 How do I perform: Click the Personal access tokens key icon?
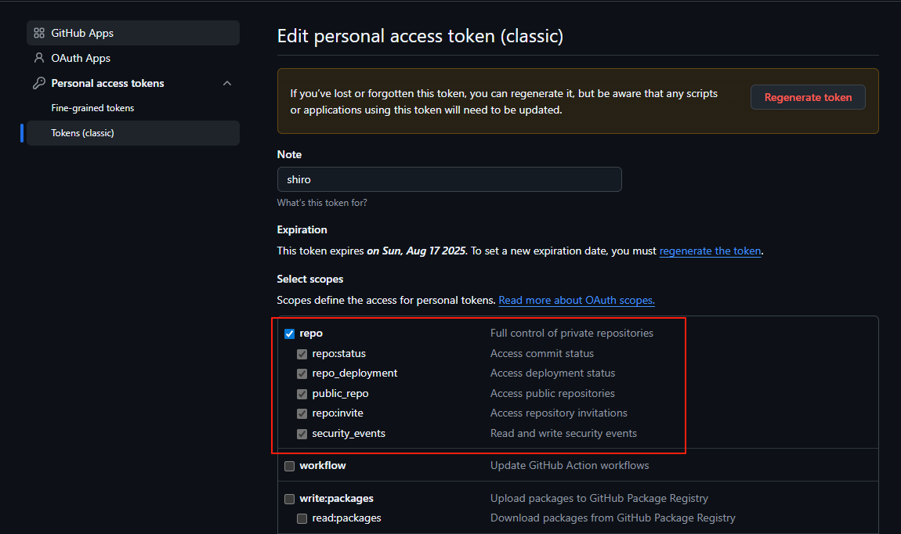click(x=39, y=83)
